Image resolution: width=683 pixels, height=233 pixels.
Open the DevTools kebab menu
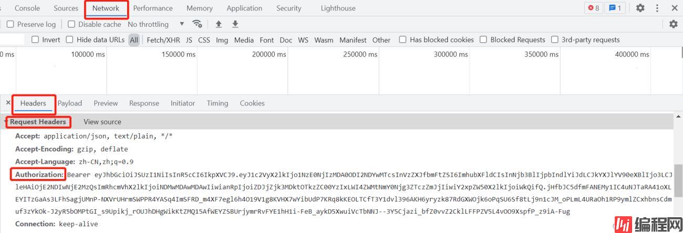coord(657,8)
